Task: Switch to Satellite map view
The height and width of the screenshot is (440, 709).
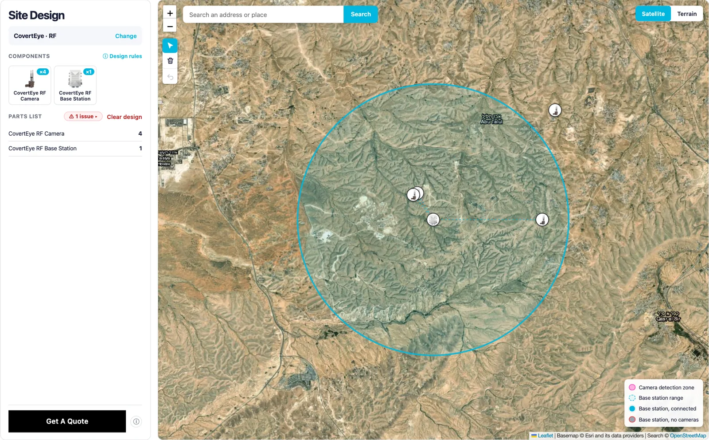Action: point(653,14)
